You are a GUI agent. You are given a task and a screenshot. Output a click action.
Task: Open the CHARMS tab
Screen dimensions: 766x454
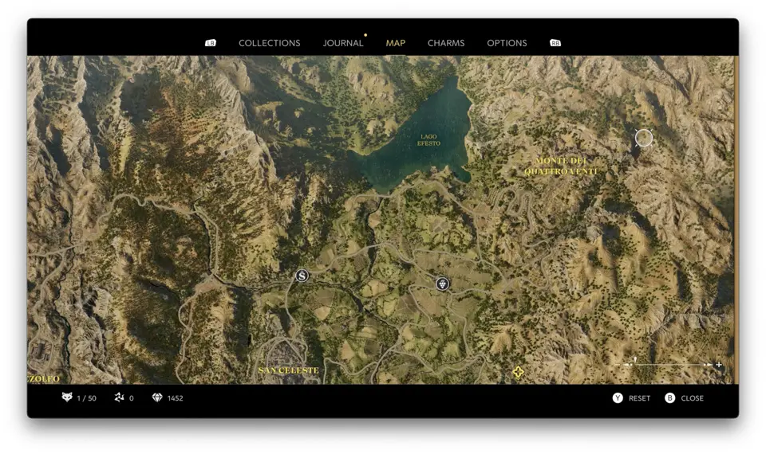[446, 43]
